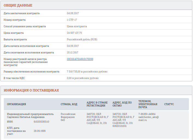Click the contract price value 24 937 137,75

tap(74, 33)
